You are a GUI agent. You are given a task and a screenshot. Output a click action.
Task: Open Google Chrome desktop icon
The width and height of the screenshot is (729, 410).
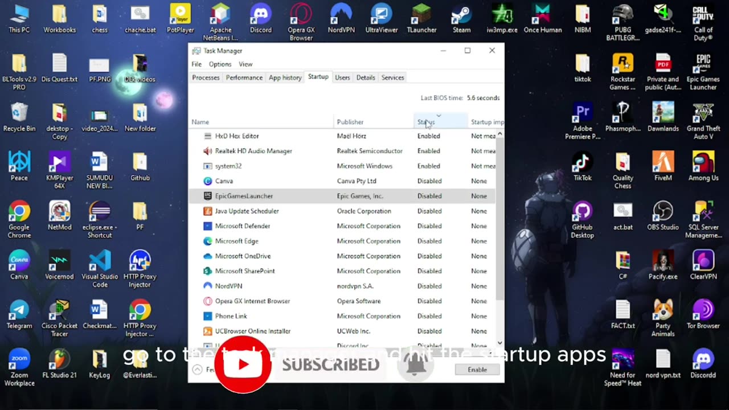(x=19, y=220)
